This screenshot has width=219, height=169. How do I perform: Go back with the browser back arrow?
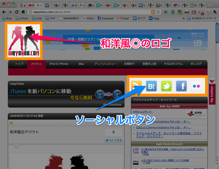(x=4, y=12)
